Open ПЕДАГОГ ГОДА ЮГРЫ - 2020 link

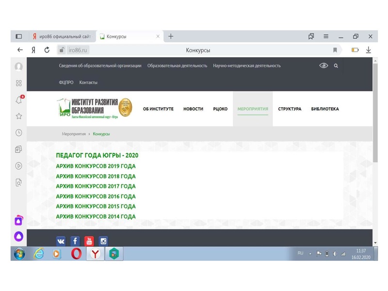click(x=97, y=155)
